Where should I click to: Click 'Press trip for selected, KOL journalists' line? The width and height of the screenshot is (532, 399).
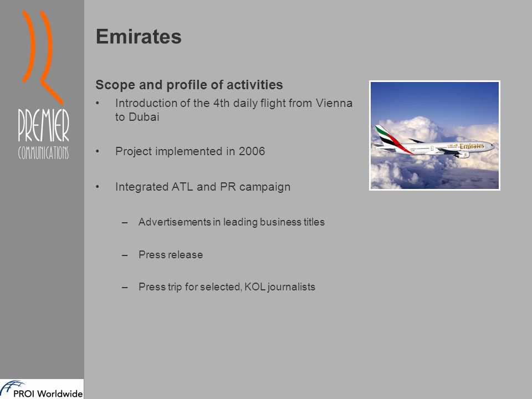[227, 287]
